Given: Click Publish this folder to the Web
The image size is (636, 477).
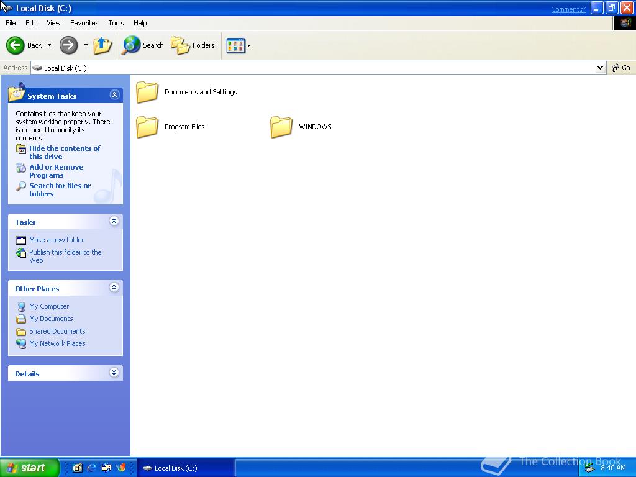Looking at the screenshot, I should (x=65, y=256).
